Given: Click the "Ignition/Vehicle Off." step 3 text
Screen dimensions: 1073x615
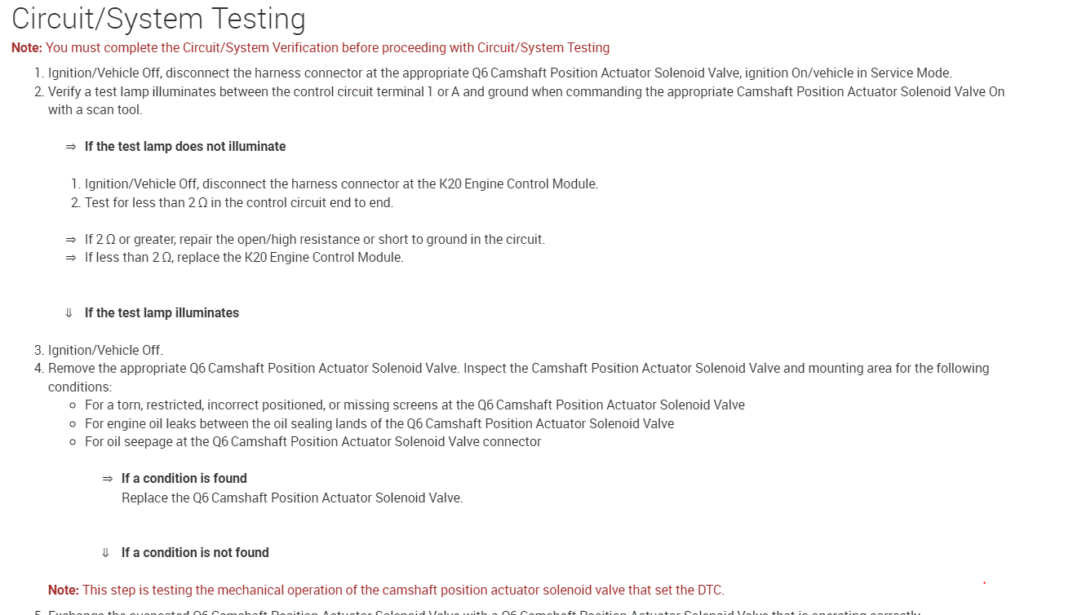Looking at the screenshot, I should pyautogui.click(x=105, y=351).
